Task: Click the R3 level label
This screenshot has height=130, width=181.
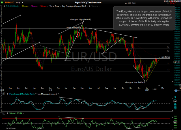Action: (168, 47)
